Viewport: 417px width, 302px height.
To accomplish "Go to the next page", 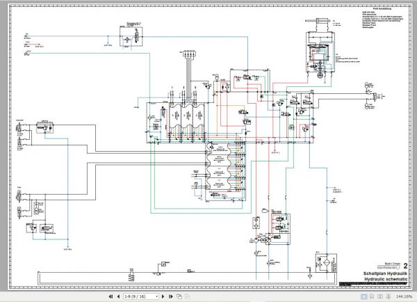I will [x=163, y=296].
